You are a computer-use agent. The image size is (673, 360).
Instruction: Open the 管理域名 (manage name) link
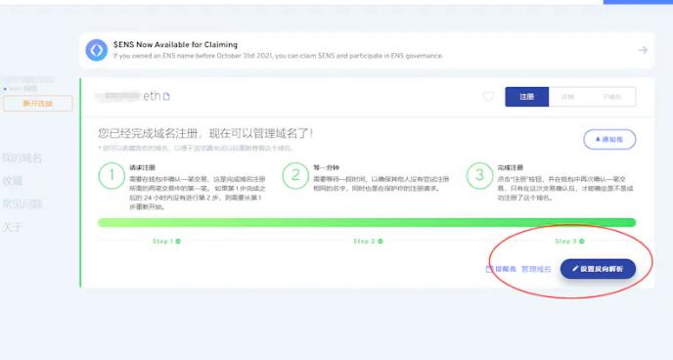536,269
